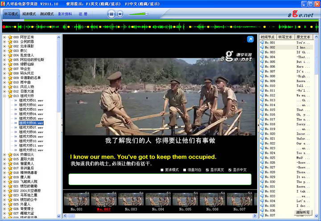
Task: Click the star icon of 007 毕业生
Action: pyautogui.click(x=10, y=69)
